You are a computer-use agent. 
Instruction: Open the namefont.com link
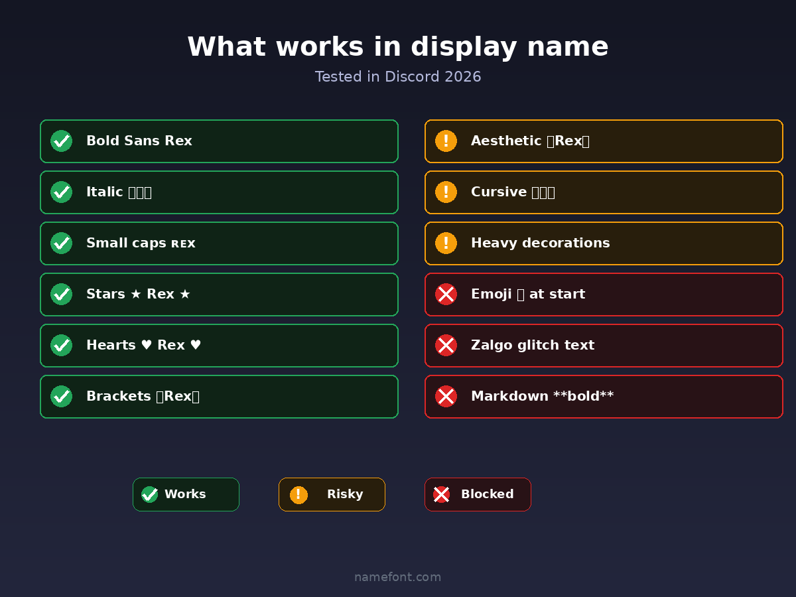(397, 577)
